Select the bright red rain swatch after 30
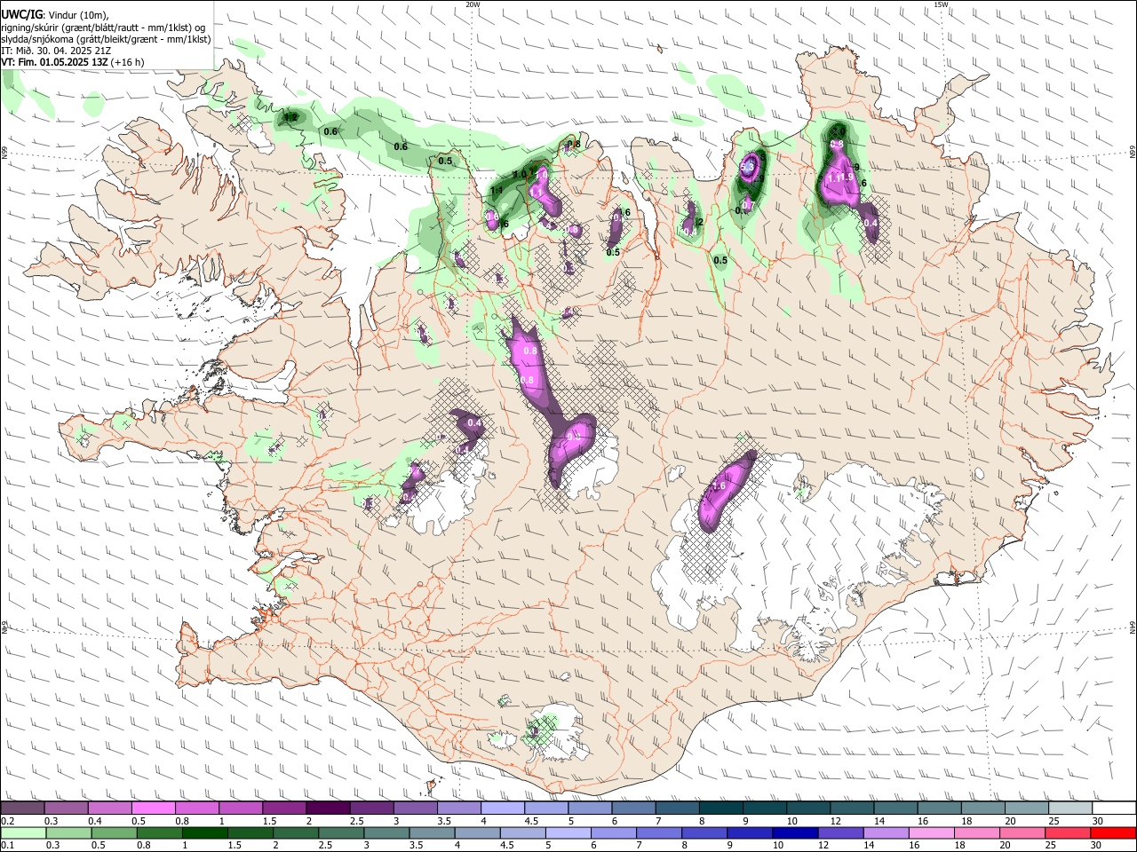1137x852 pixels. pyautogui.click(x=1113, y=832)
